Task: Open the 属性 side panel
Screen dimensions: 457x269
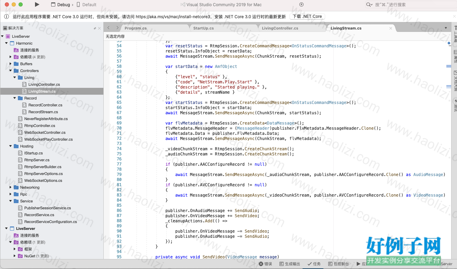Action: 455,56
